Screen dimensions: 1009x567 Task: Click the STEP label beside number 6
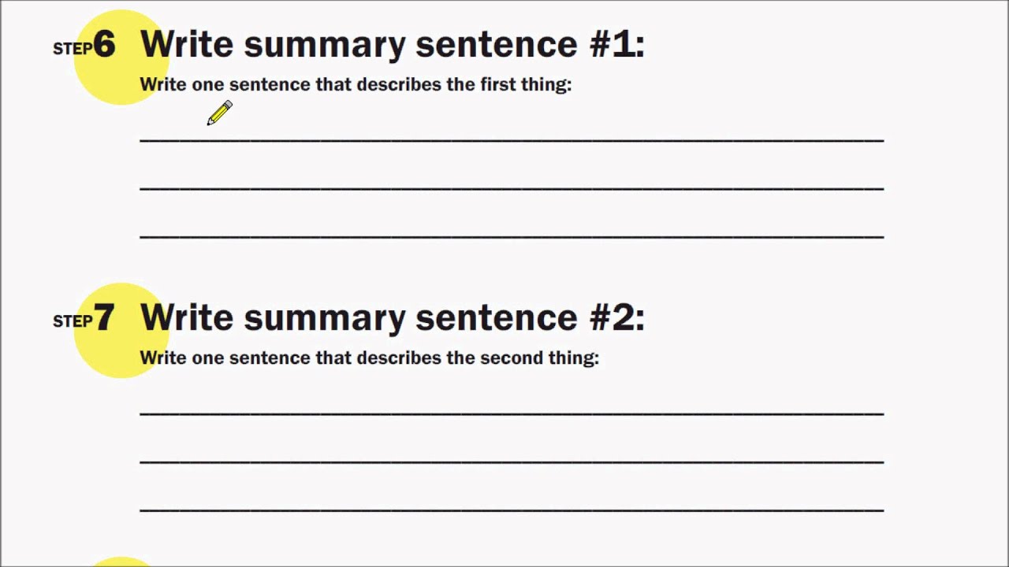coord(72,49)
